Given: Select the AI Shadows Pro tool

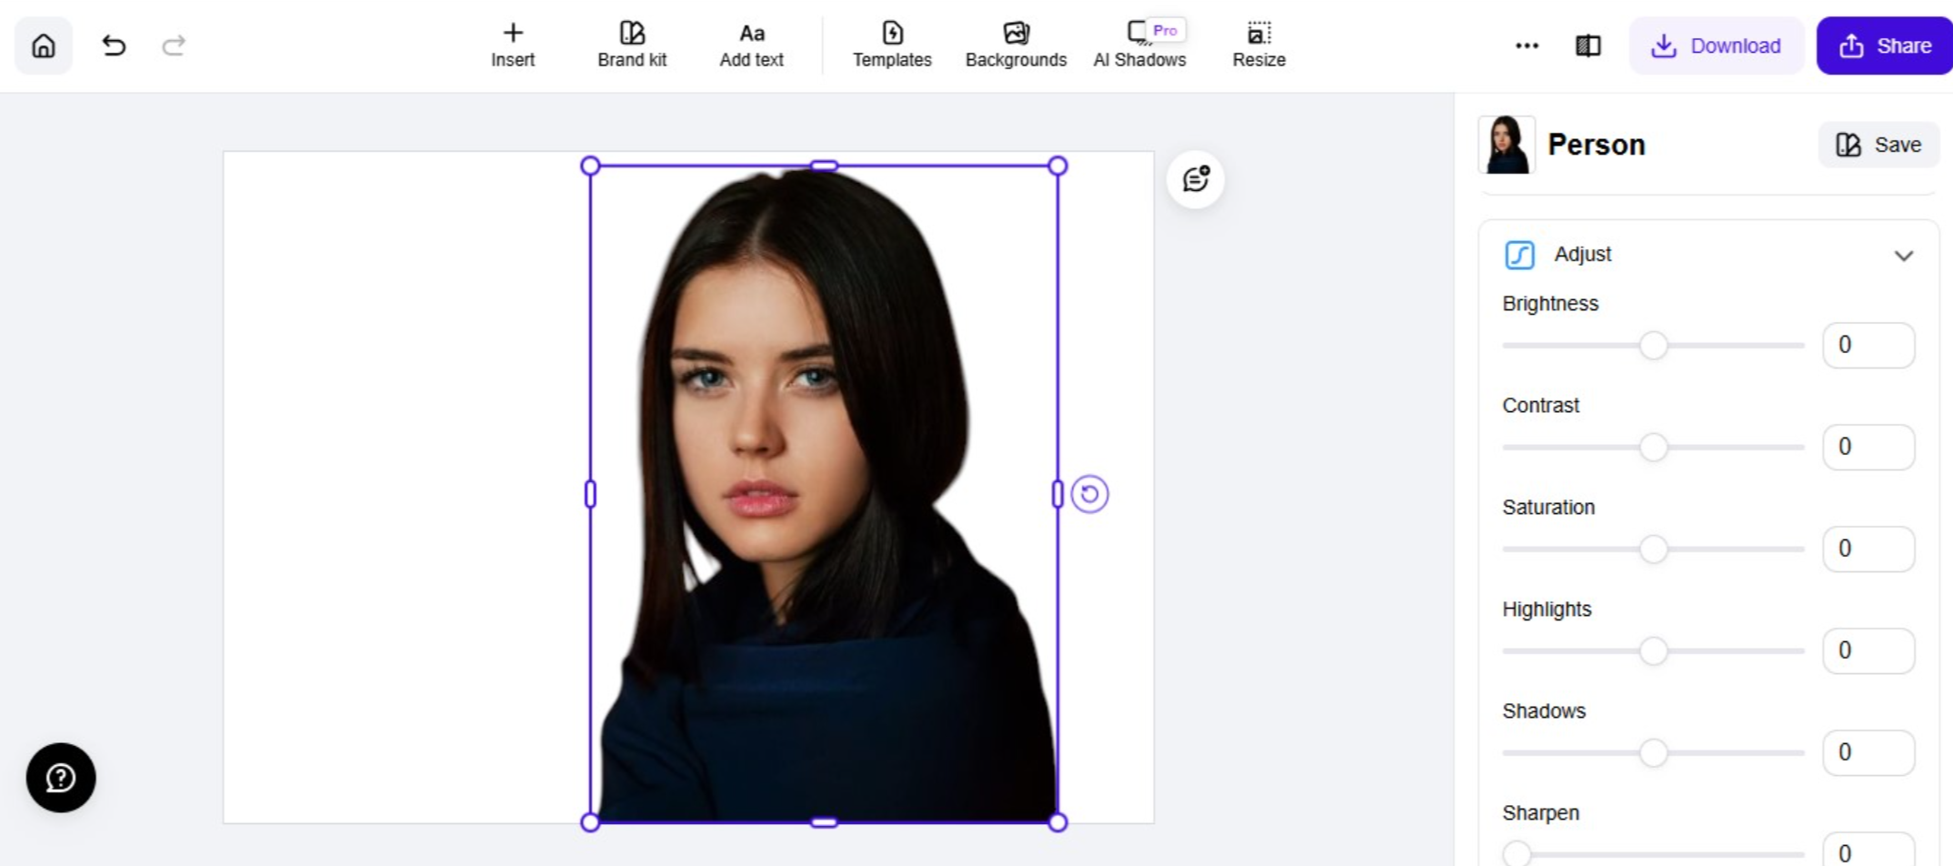Looking at the screenshot, I should coord(1138,44).
